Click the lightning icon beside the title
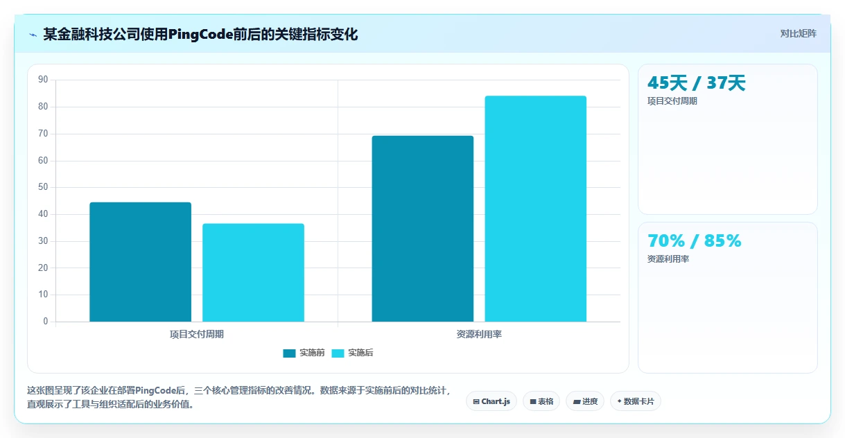Viewport: 845px width, 438px height. [33, 35]
